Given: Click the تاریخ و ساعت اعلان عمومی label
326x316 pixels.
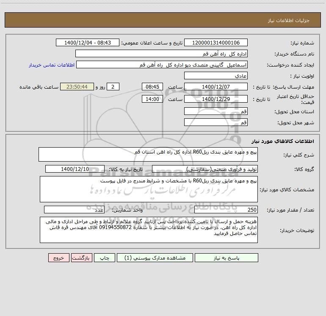Looking at the screenshot, I should pyautogui.click(x=152, y=43).
